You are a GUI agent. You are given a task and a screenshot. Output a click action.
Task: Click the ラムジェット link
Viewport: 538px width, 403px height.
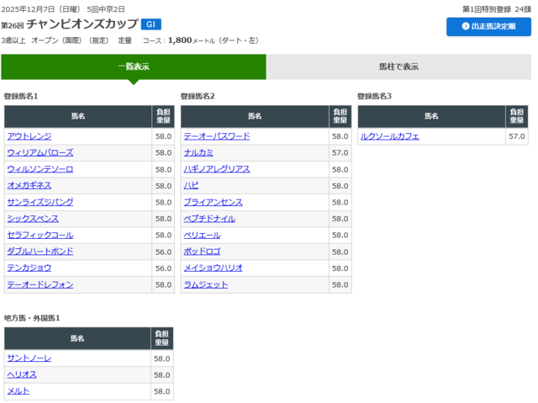206,284
